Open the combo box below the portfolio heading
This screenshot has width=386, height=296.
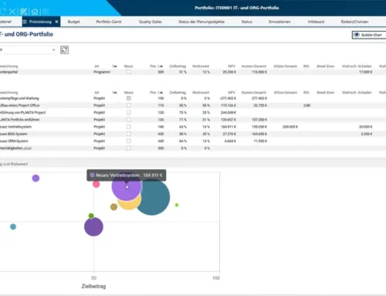pyautogui.click(x=28, y=49)
